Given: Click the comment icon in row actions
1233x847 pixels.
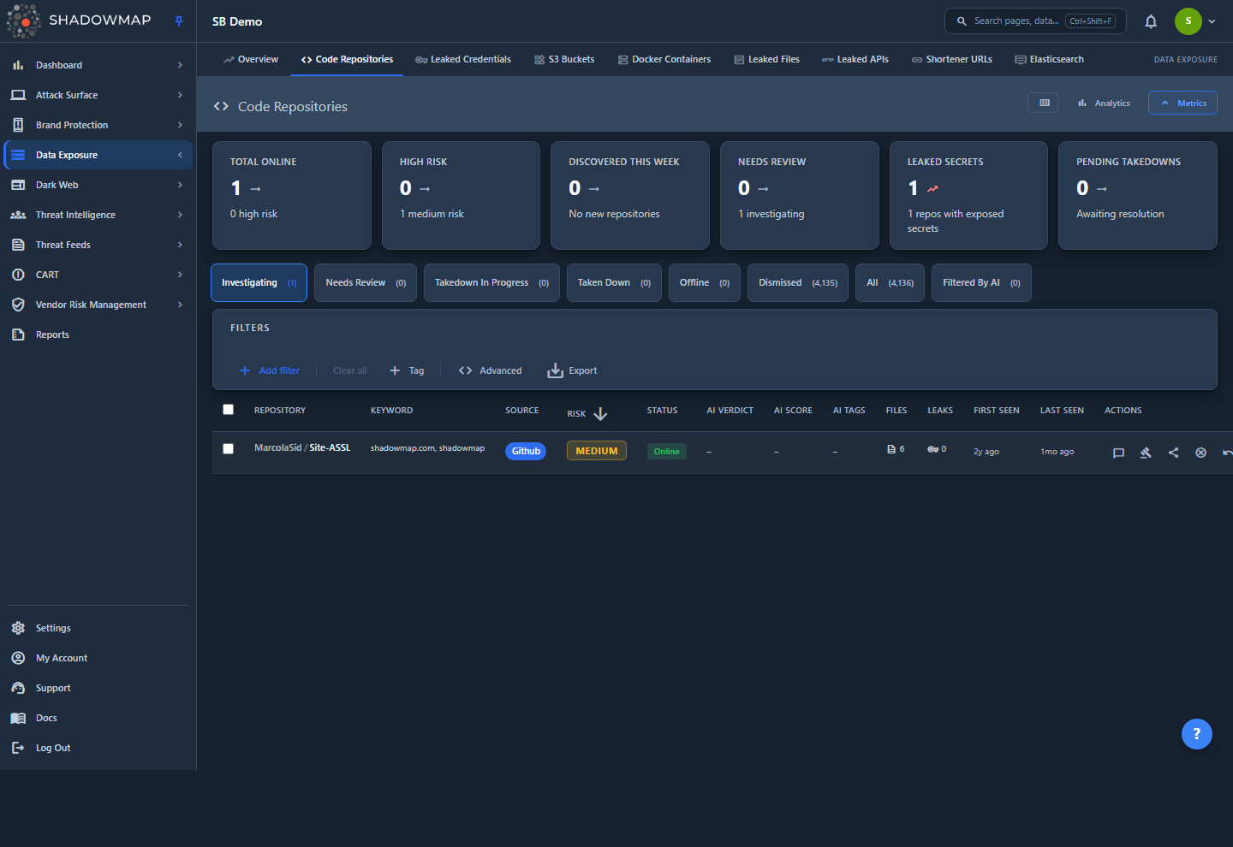Looking at the screenshot, I should click(1118, 453).
